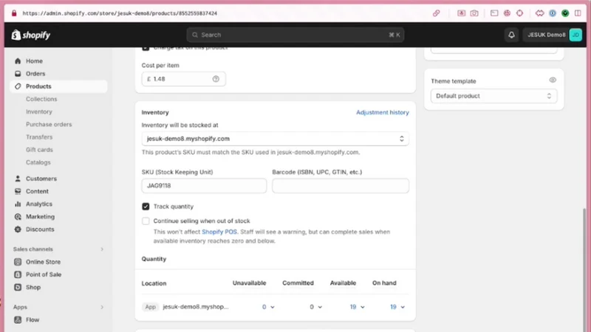The height and width of the screenshot is (332, 591).
Task: Click the Flow app icon
Action: coord(18,320)
